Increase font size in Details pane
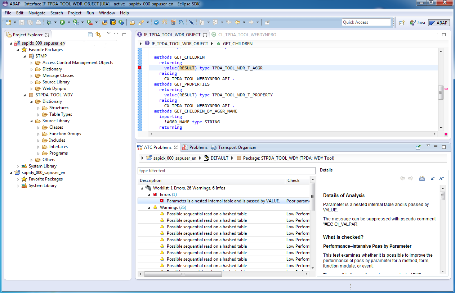The width and height of the screenshot is (455, 293). (x=442, y=179)
